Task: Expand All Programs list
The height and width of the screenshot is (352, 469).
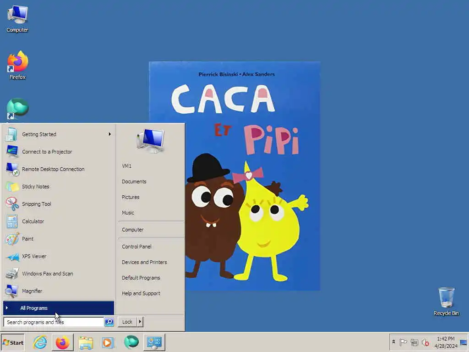Action: tap(59, 308)
